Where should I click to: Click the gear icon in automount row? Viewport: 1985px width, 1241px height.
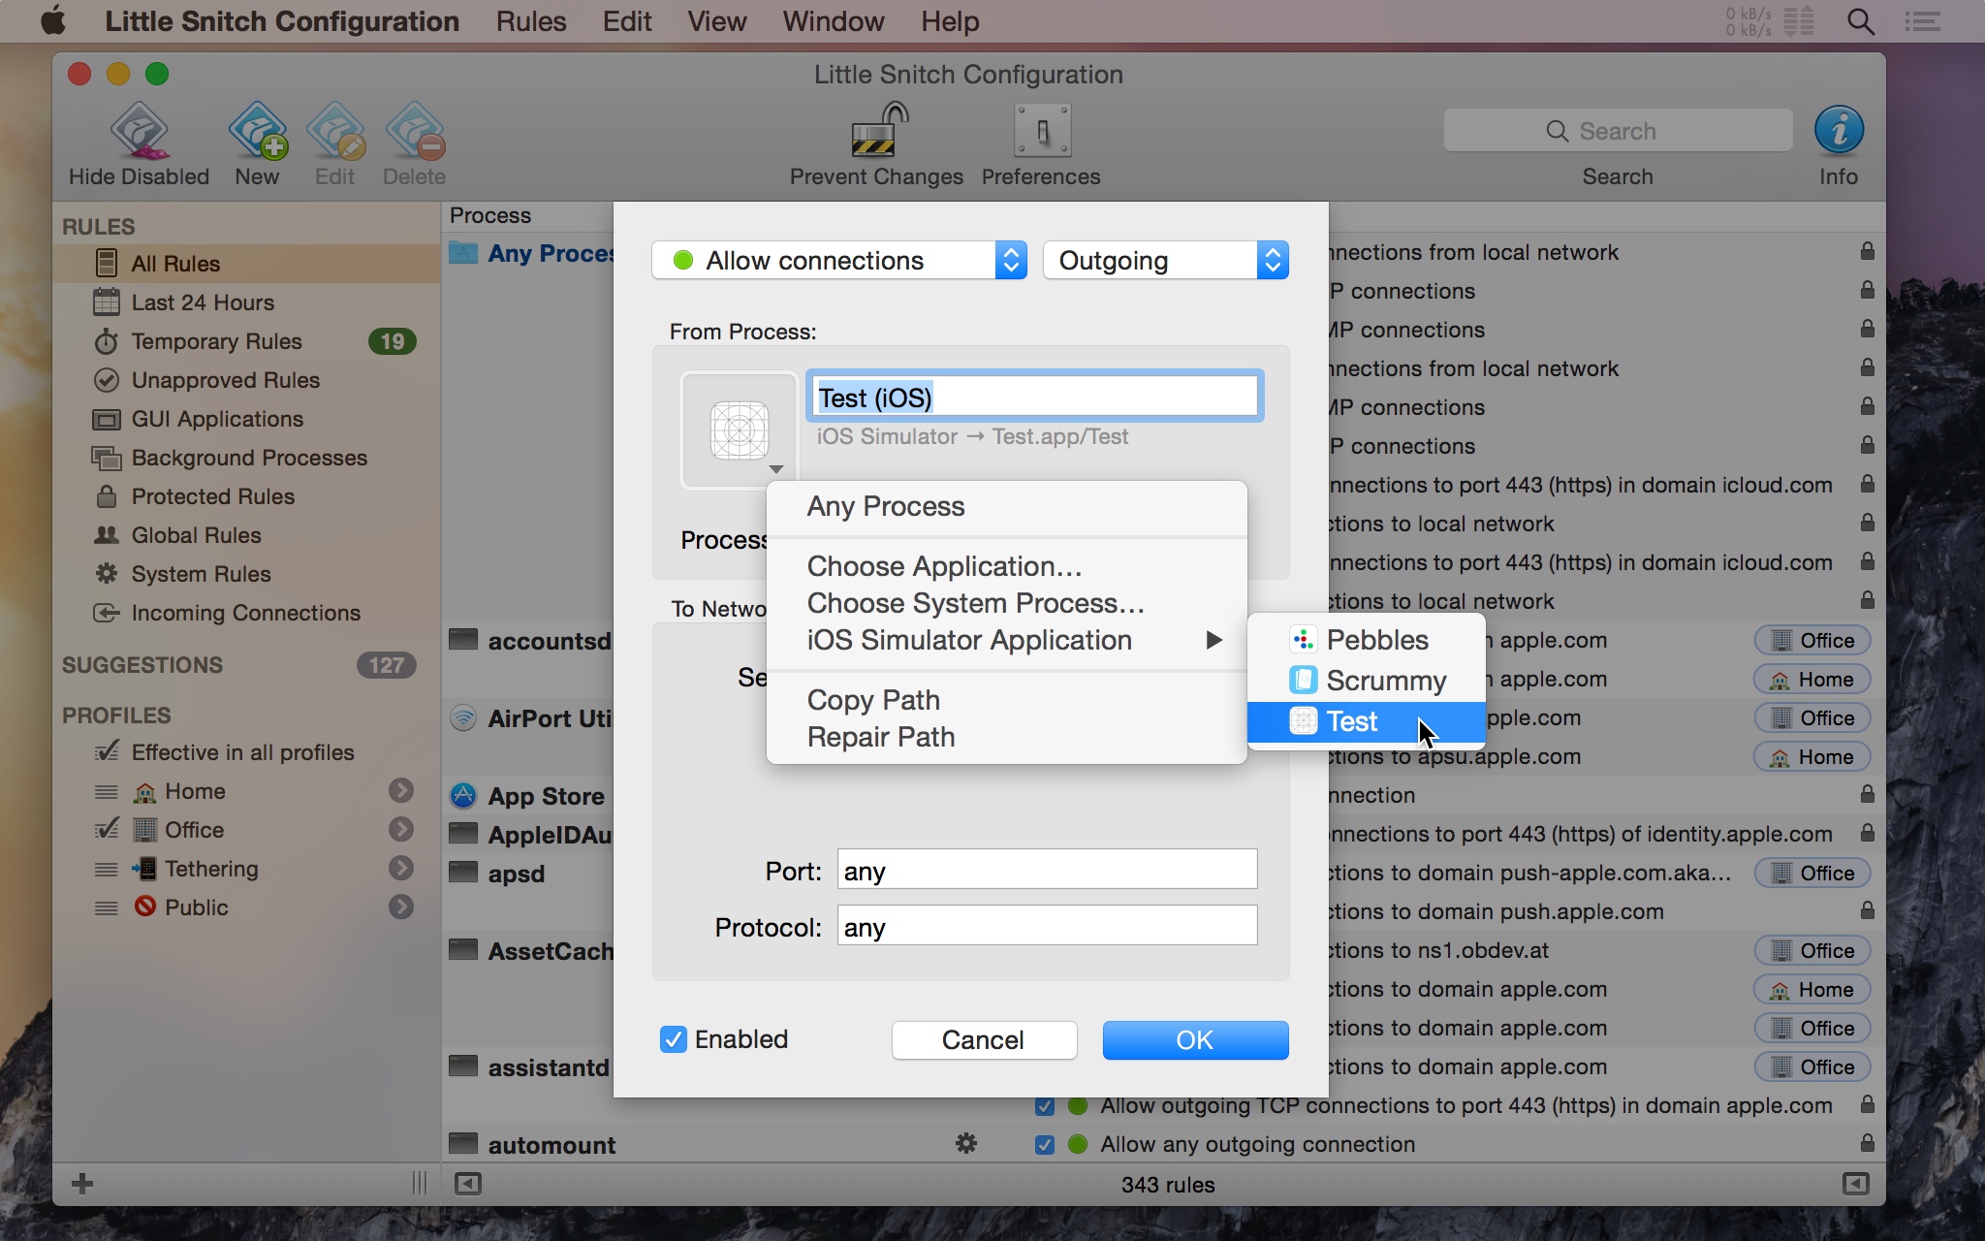tap(966, 1144)
